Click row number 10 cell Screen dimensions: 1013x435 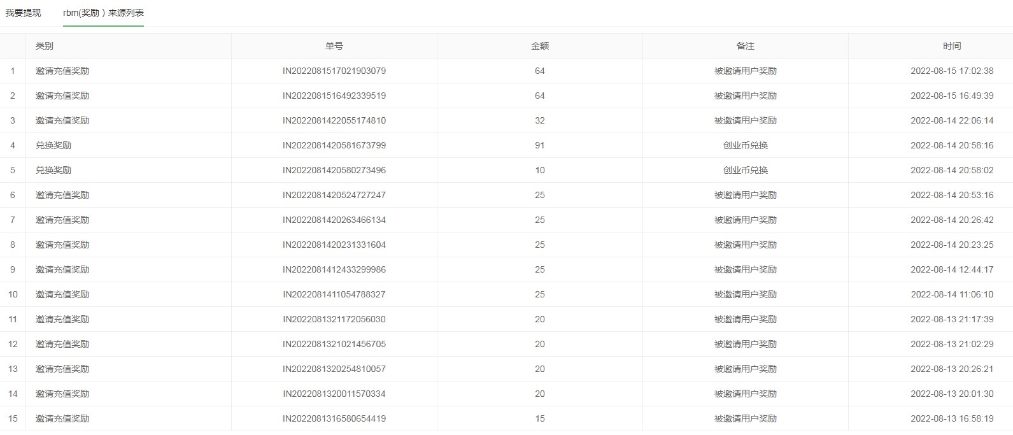pos(13,294)
